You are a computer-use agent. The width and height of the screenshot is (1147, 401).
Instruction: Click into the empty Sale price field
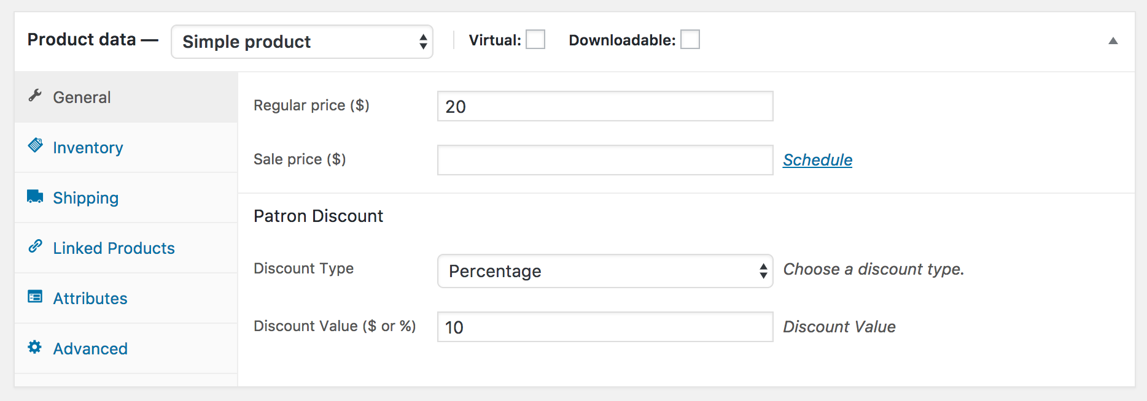605,160
